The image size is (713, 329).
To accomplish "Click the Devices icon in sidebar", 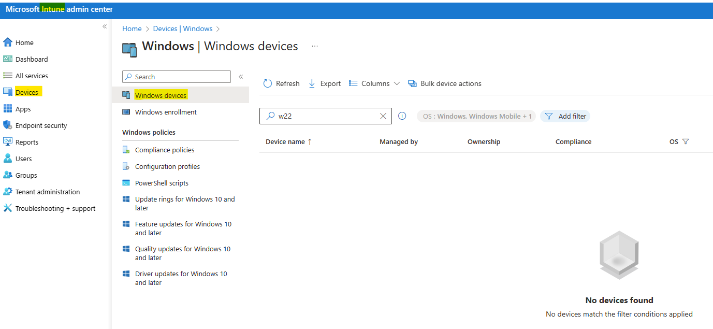I will point(7,92).
